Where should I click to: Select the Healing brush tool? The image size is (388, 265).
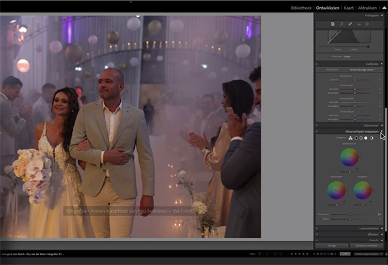(350, 24)
